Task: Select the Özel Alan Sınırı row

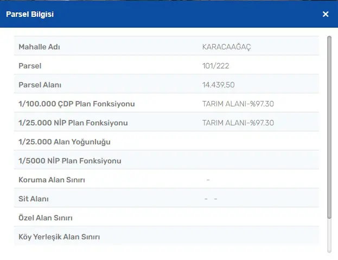Action: point(167,218)
